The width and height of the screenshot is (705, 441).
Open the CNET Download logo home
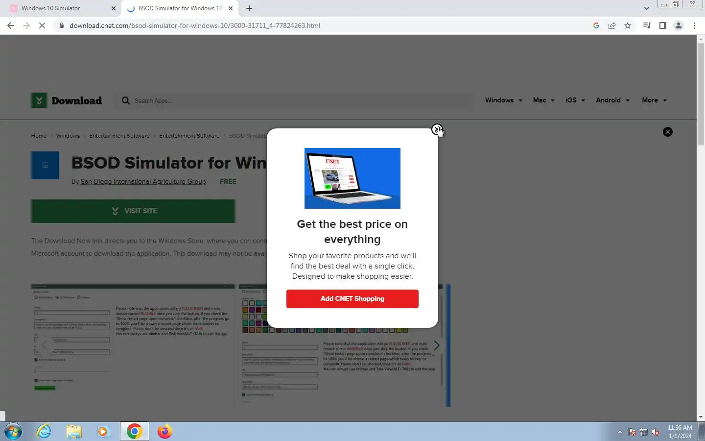click(x=67, y=100)
